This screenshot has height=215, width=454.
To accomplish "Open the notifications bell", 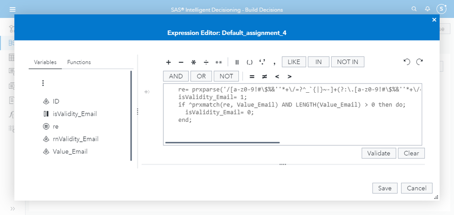I will point(427,9).
